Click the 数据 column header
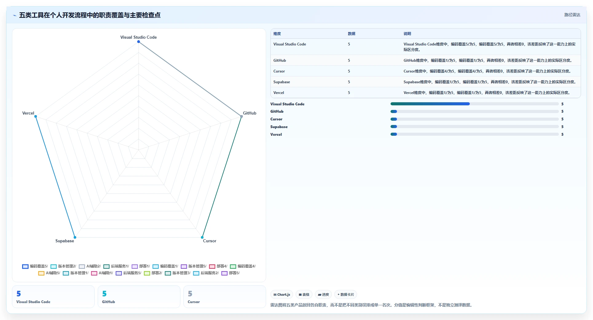593x320 pixels. pos(351,34)
